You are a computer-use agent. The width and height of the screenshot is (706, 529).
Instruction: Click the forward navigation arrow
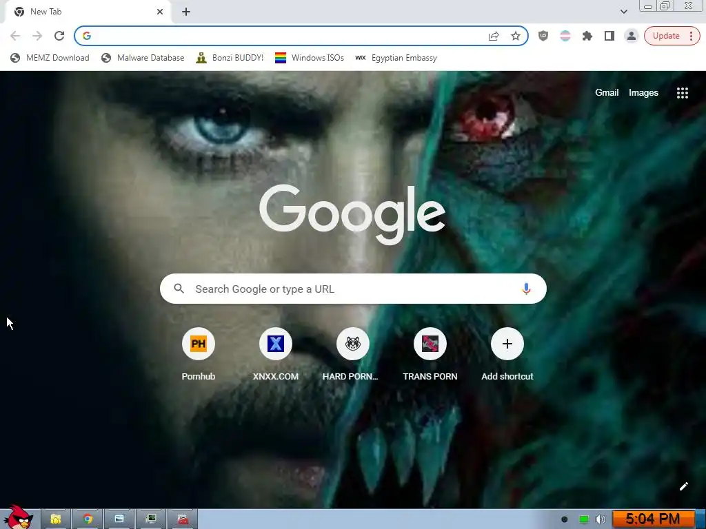(x=37, y=36)
